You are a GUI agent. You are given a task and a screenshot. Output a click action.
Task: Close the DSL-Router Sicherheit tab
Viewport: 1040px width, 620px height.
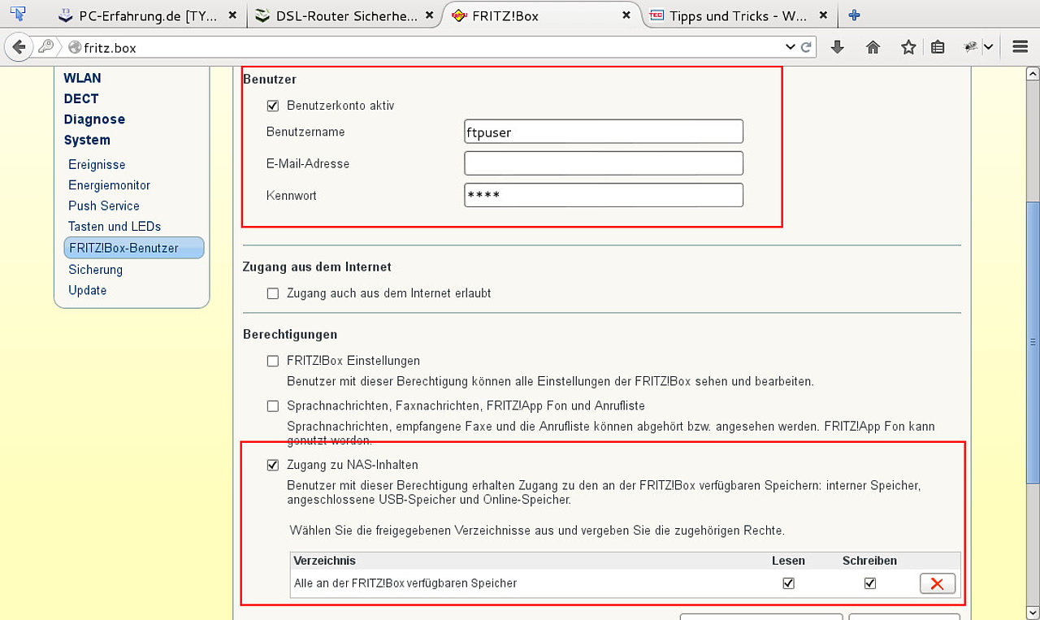[x=430, y=15]
